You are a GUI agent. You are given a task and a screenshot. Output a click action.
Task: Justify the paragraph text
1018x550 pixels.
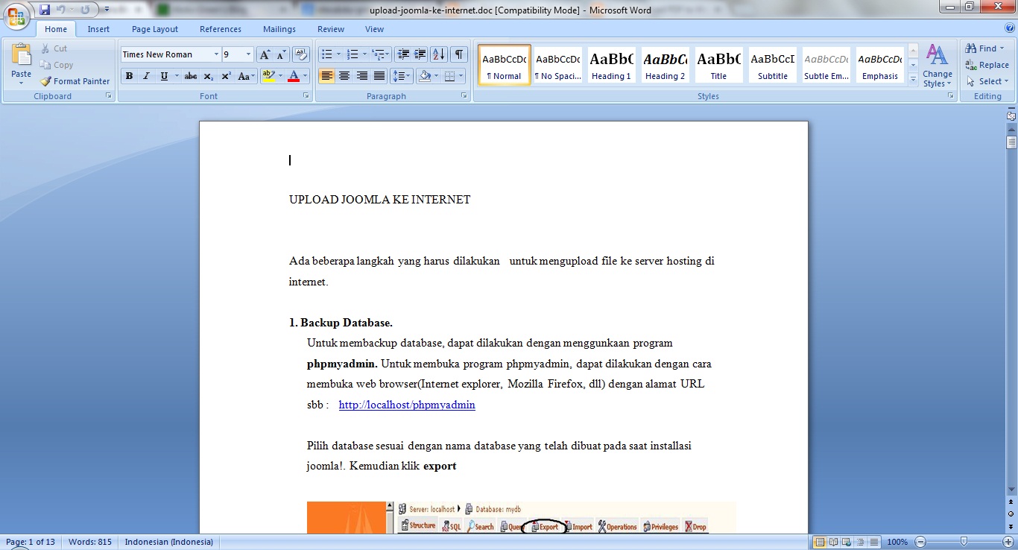point(379,76)
